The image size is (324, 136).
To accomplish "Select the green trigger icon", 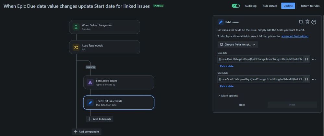I will [x=76, y=27].
